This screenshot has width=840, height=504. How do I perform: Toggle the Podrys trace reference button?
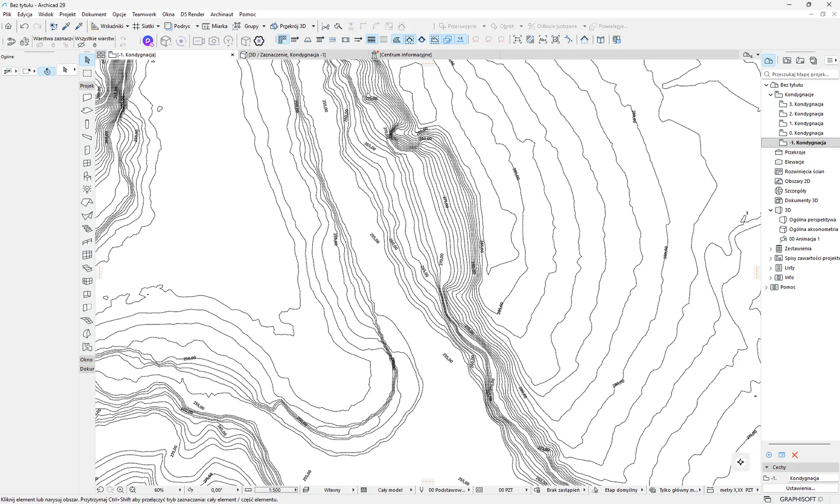tap(177, 26)
